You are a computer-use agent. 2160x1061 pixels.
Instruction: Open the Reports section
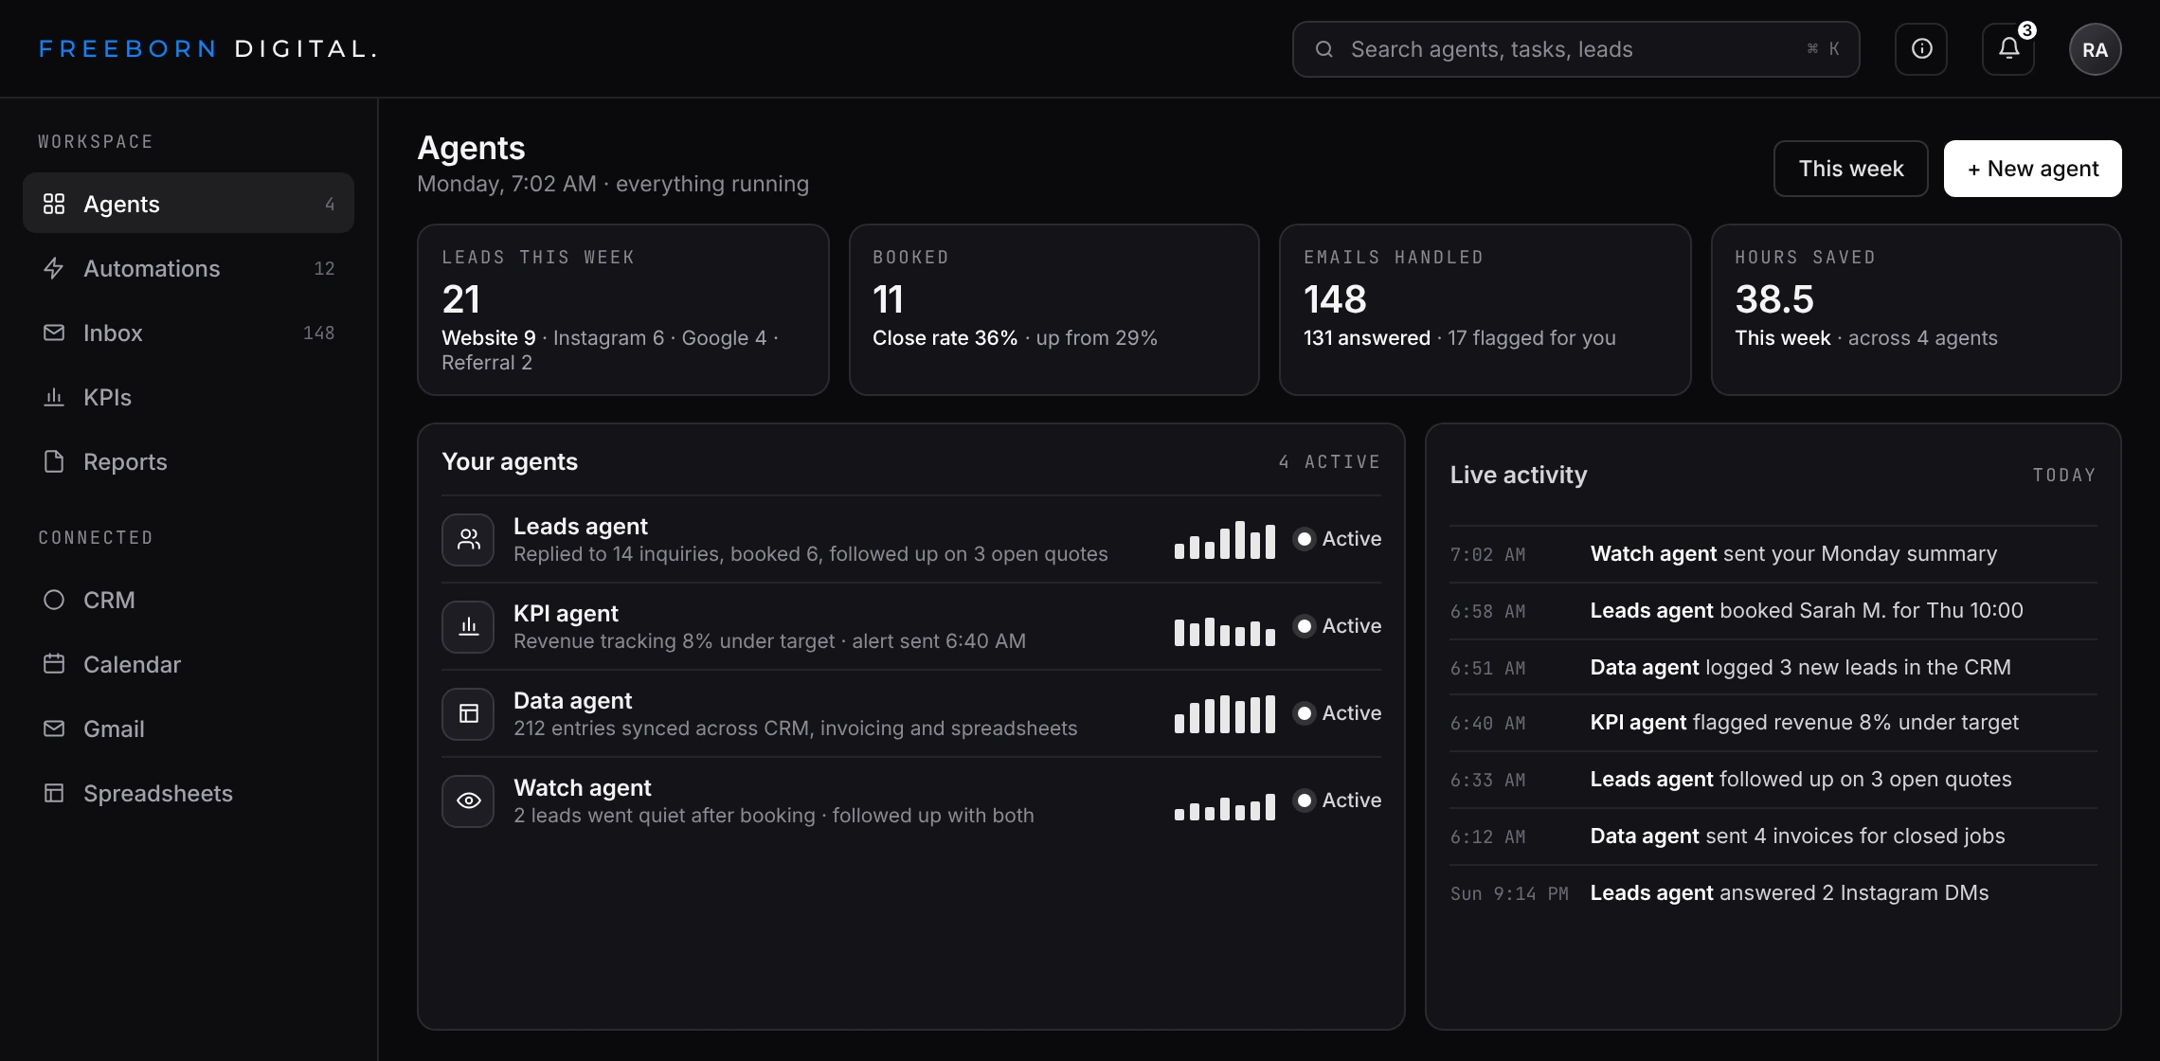189,462
